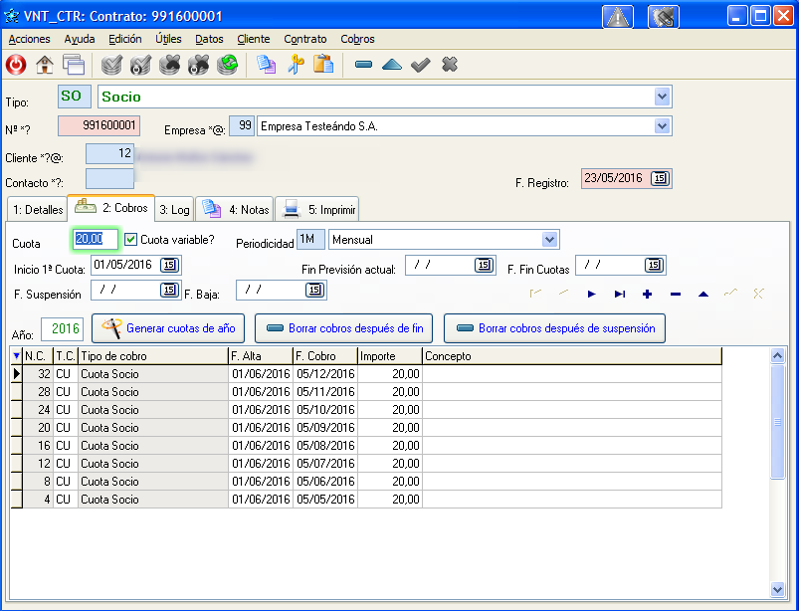Viewport: 799px width, 611px height.
Task: Click the grid column selector triangle
Action: (16, 356)
